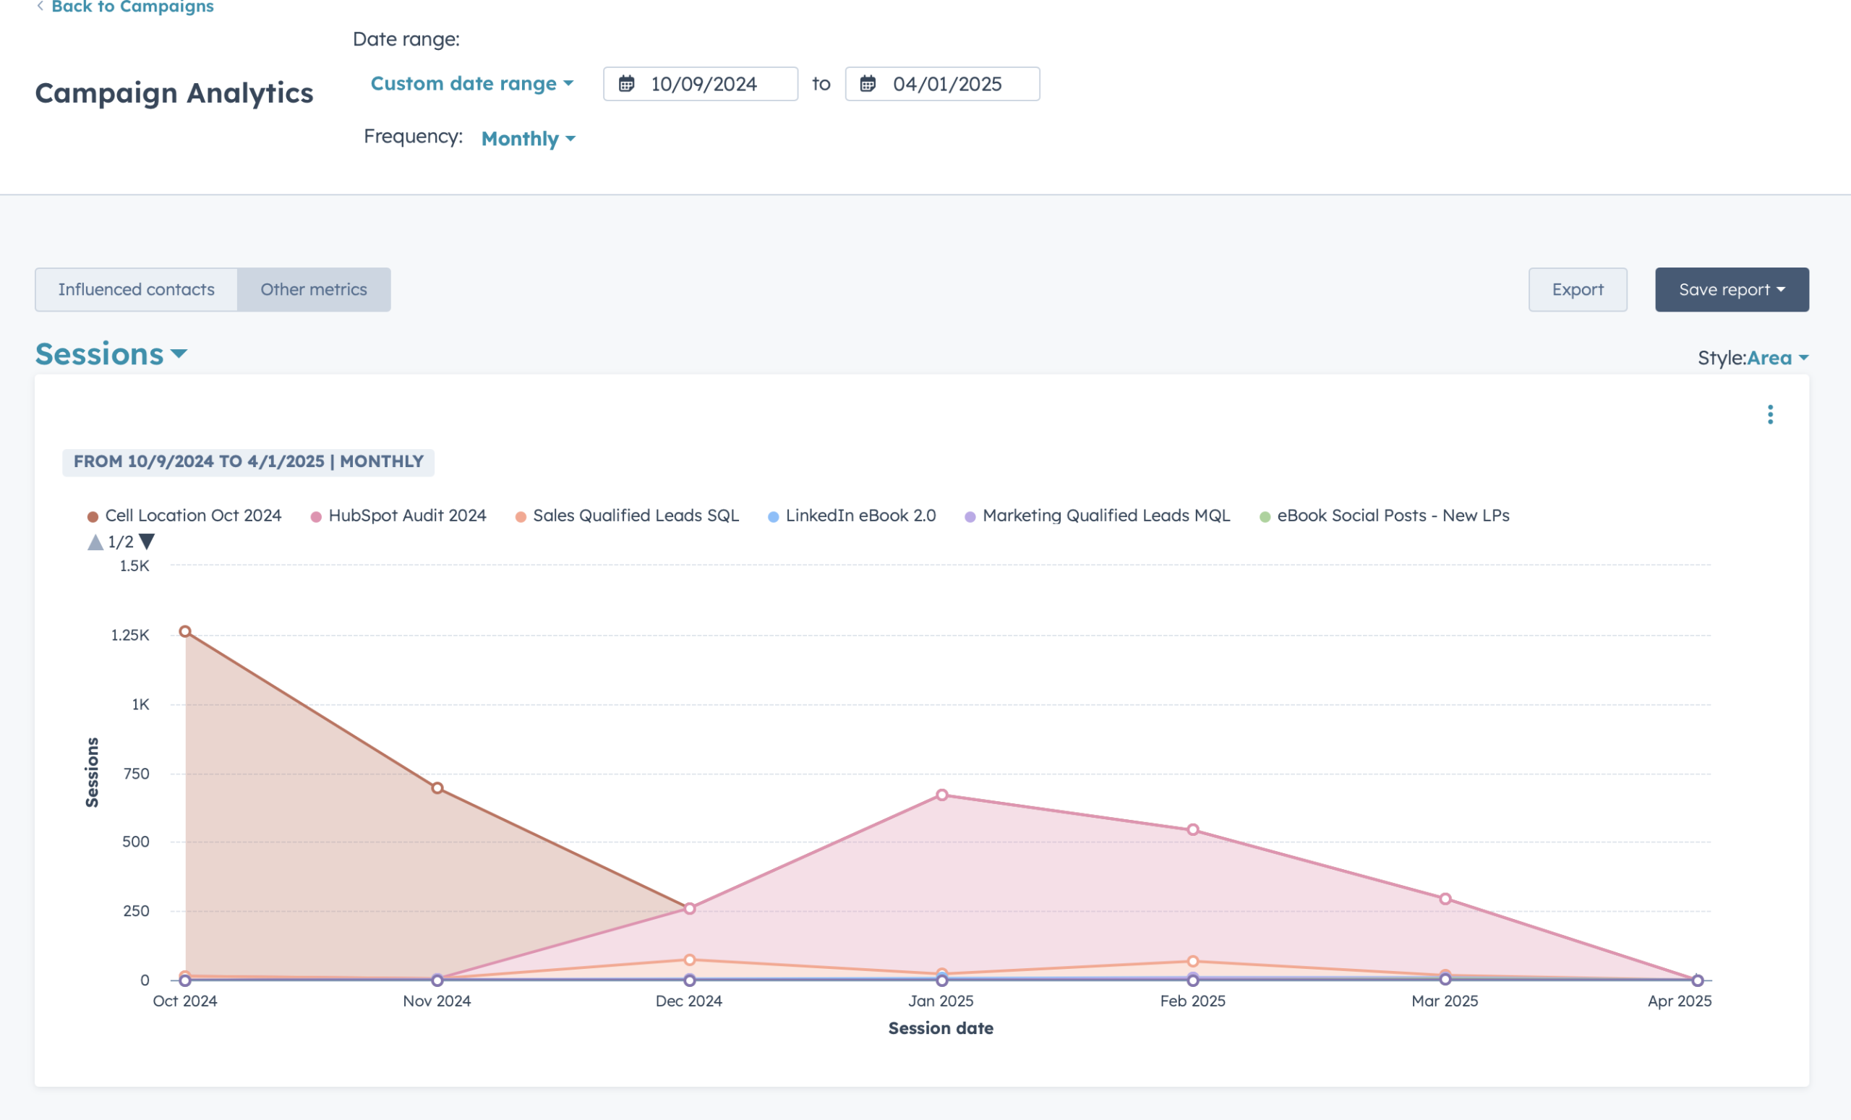The height and width of the screenshot is (1120, 1851).
Task: Click the end date calendar icon
Action: [x=867, y=83]
